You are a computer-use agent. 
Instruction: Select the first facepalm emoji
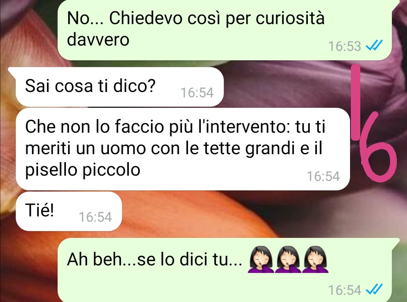click(261, 259)
